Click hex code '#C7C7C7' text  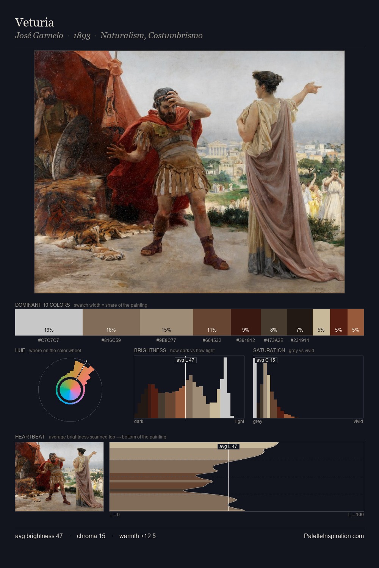pos(49,340)
